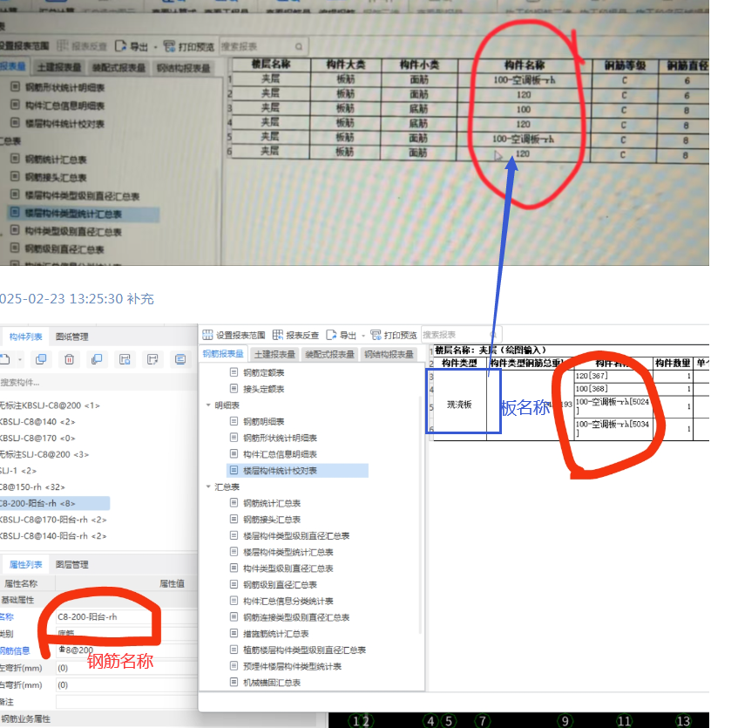Select component KBSLJ-C8@170 <0>
The width and height of the screenshot is (738, 728).
pyautogui.click(x=37, y=438)
